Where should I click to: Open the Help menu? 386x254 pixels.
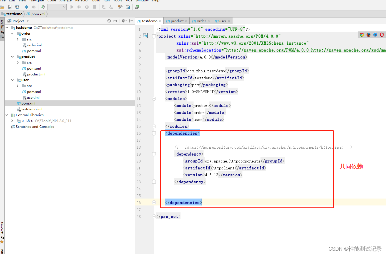156,1
